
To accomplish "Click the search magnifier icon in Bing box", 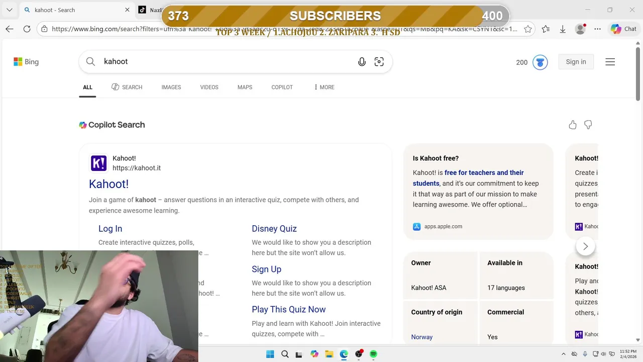I will (90, 61).
